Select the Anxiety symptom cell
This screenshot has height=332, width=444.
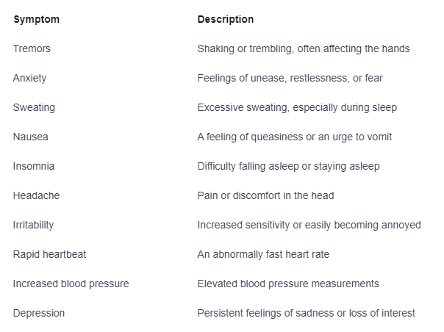[29, 78]
